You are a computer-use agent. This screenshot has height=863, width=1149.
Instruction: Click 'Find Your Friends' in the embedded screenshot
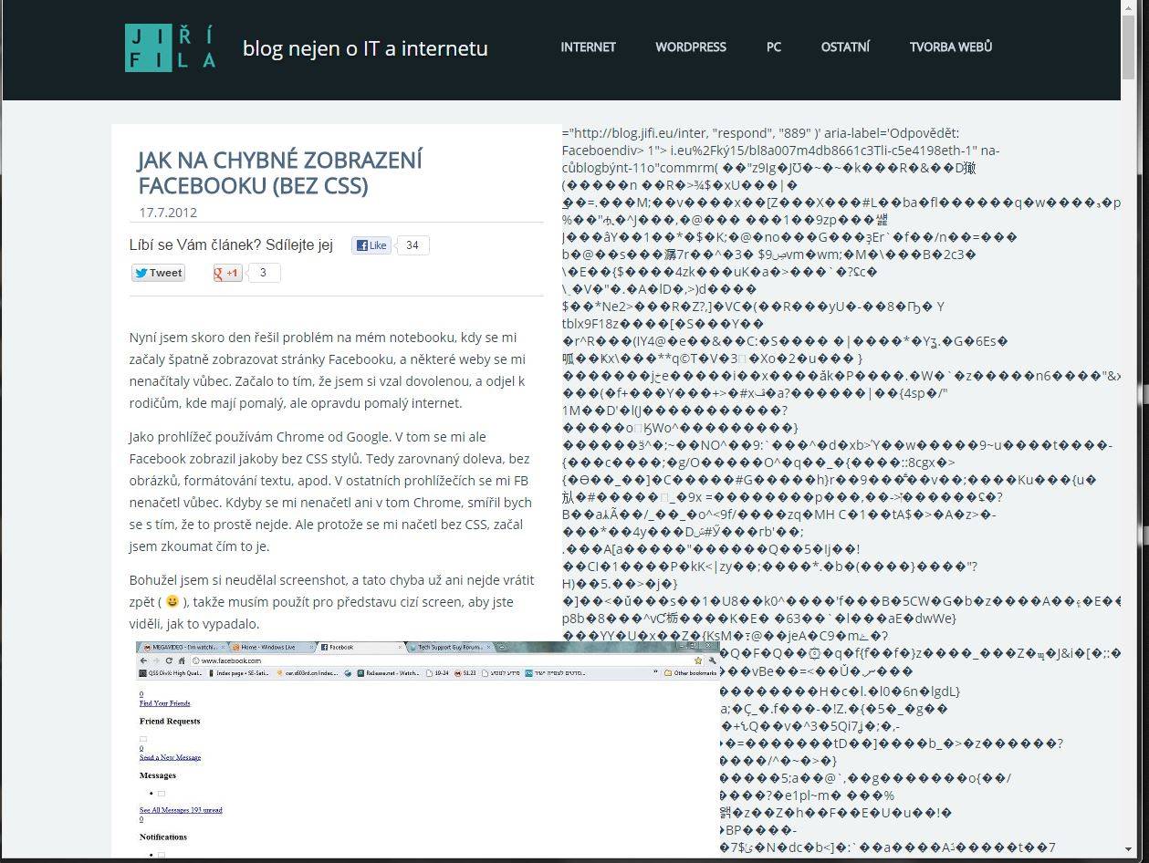click(x=165, y=703)
